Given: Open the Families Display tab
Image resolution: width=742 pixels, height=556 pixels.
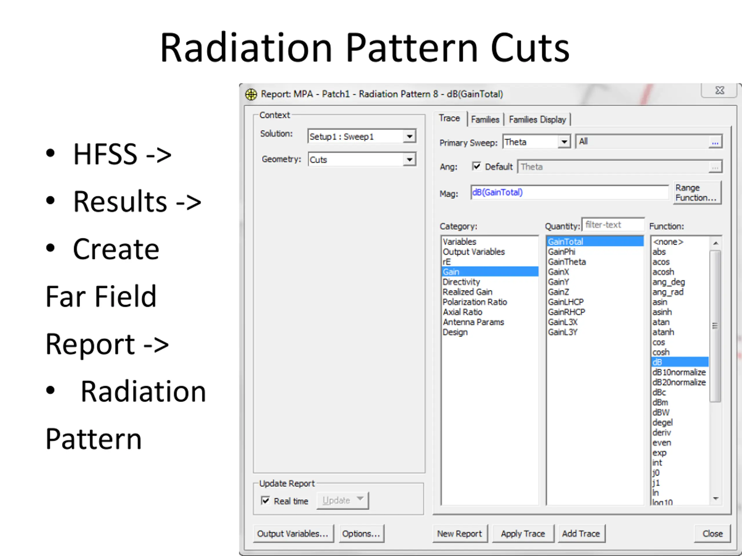Looking at the screenshot, I should (x=537, y=120).
